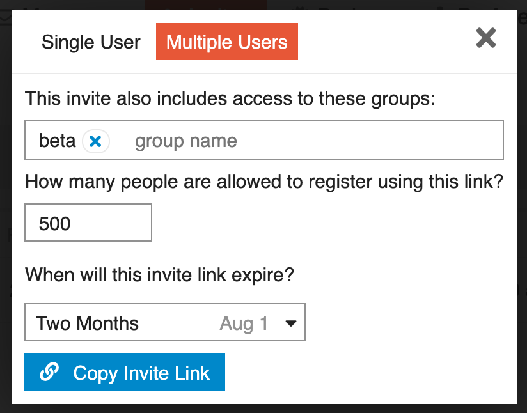
Task: Click the caret arrow of expiry dropdown
Action: [x=290, y=323]
